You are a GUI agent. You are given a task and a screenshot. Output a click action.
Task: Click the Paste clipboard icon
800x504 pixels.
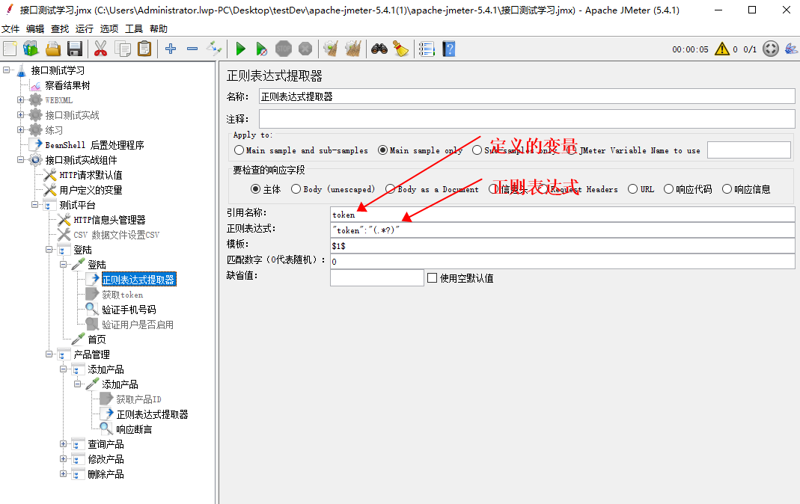[145, 49]
